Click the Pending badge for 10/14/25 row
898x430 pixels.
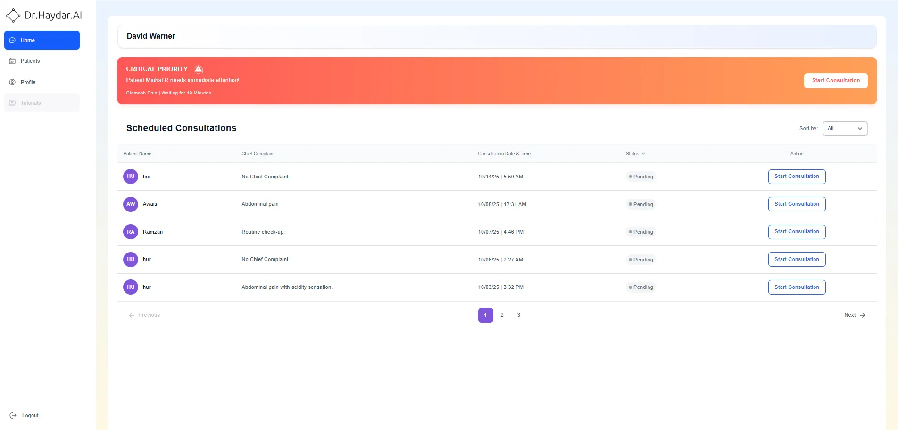point(640,177)
